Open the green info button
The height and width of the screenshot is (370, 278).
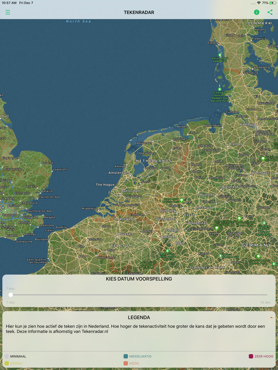[256, 12]
